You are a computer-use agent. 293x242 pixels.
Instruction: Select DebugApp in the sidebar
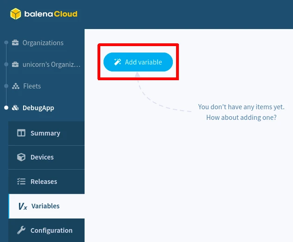point(38,108)
